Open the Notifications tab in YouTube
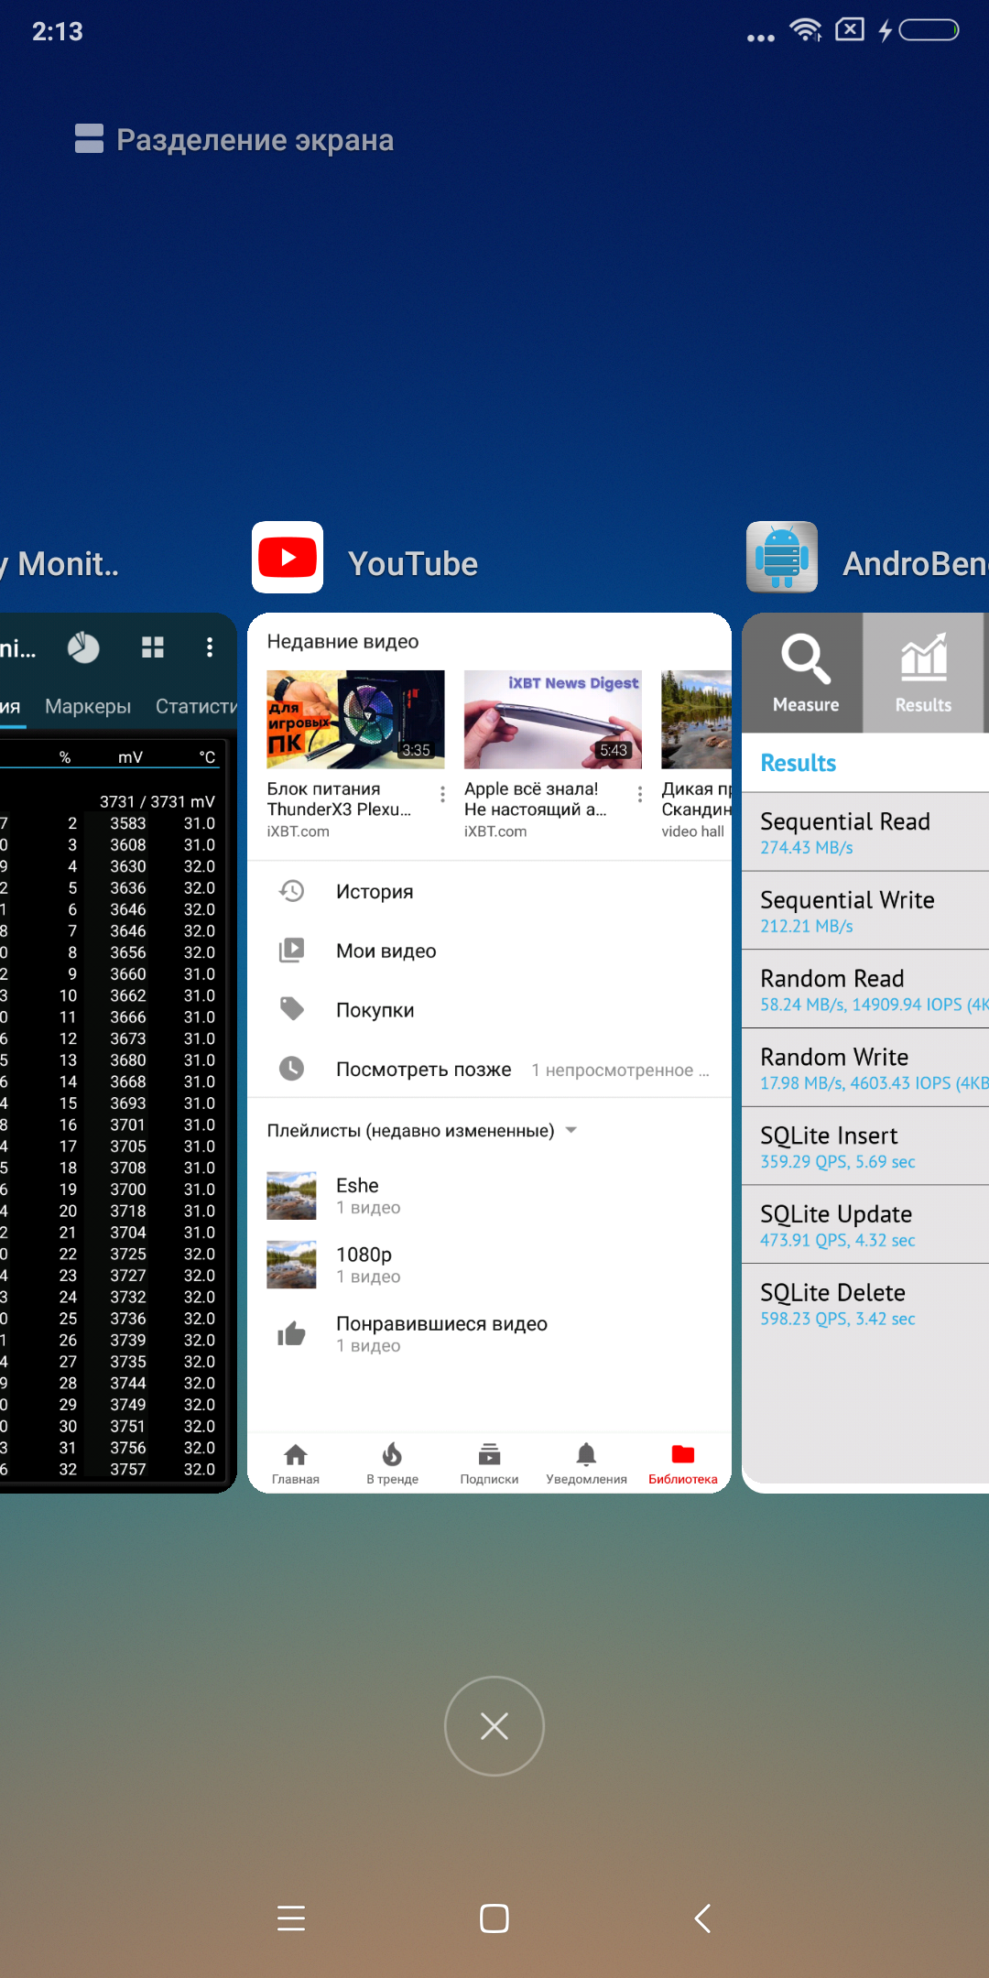 click(586, 1463)
